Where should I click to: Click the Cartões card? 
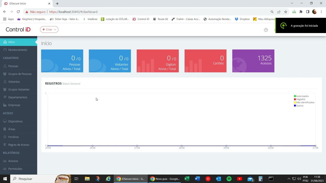tap(206, 61)
